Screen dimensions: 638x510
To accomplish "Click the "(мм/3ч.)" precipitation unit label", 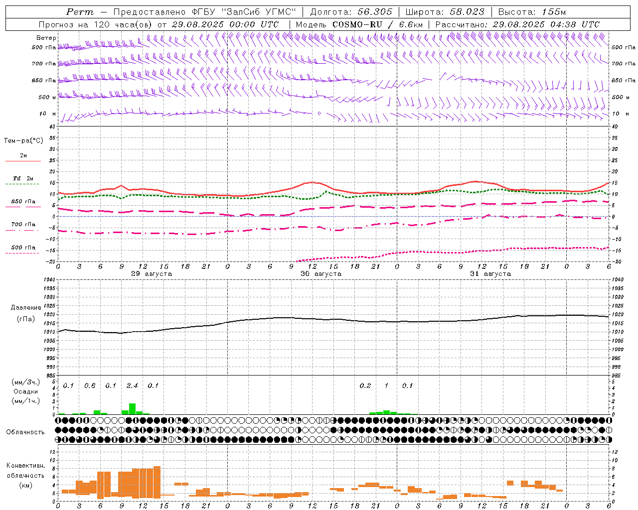I will tap(26, 382).
